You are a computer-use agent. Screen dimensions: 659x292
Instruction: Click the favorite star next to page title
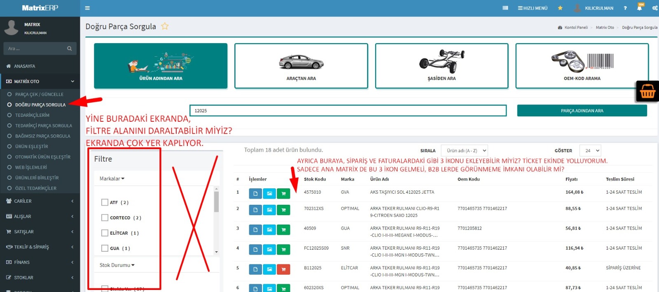(165, 26)
